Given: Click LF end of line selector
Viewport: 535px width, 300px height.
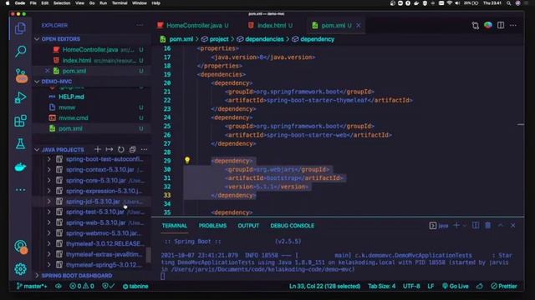Looking at the screenshot, I should (431, 286).
